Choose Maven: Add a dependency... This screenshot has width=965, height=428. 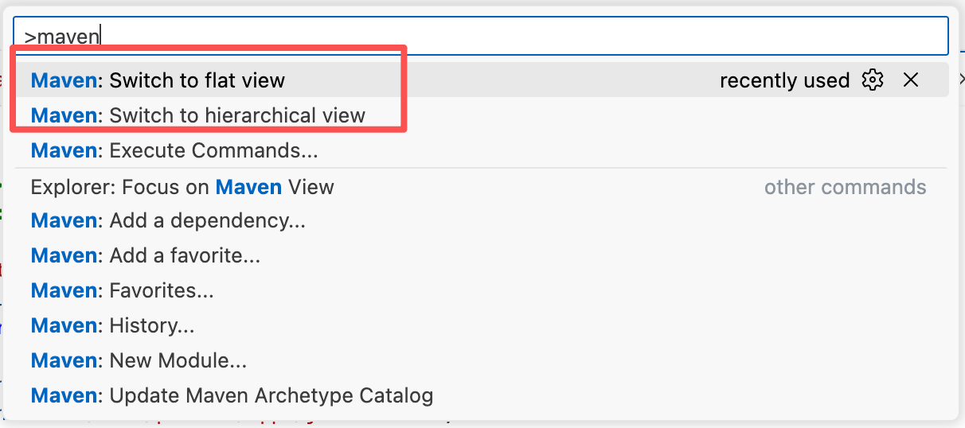coord(168,220)
